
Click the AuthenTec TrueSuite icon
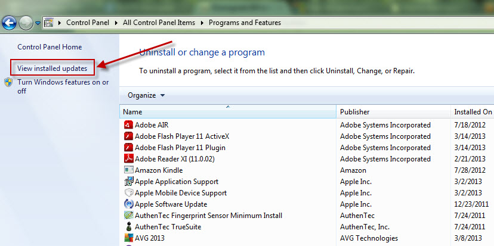tap(128, 227)
